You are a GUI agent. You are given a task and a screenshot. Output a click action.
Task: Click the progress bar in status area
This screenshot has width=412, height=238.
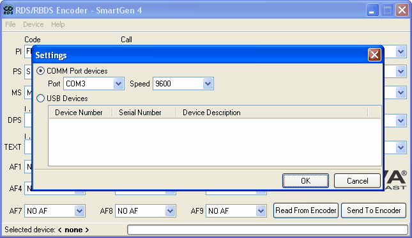point(268,230)
